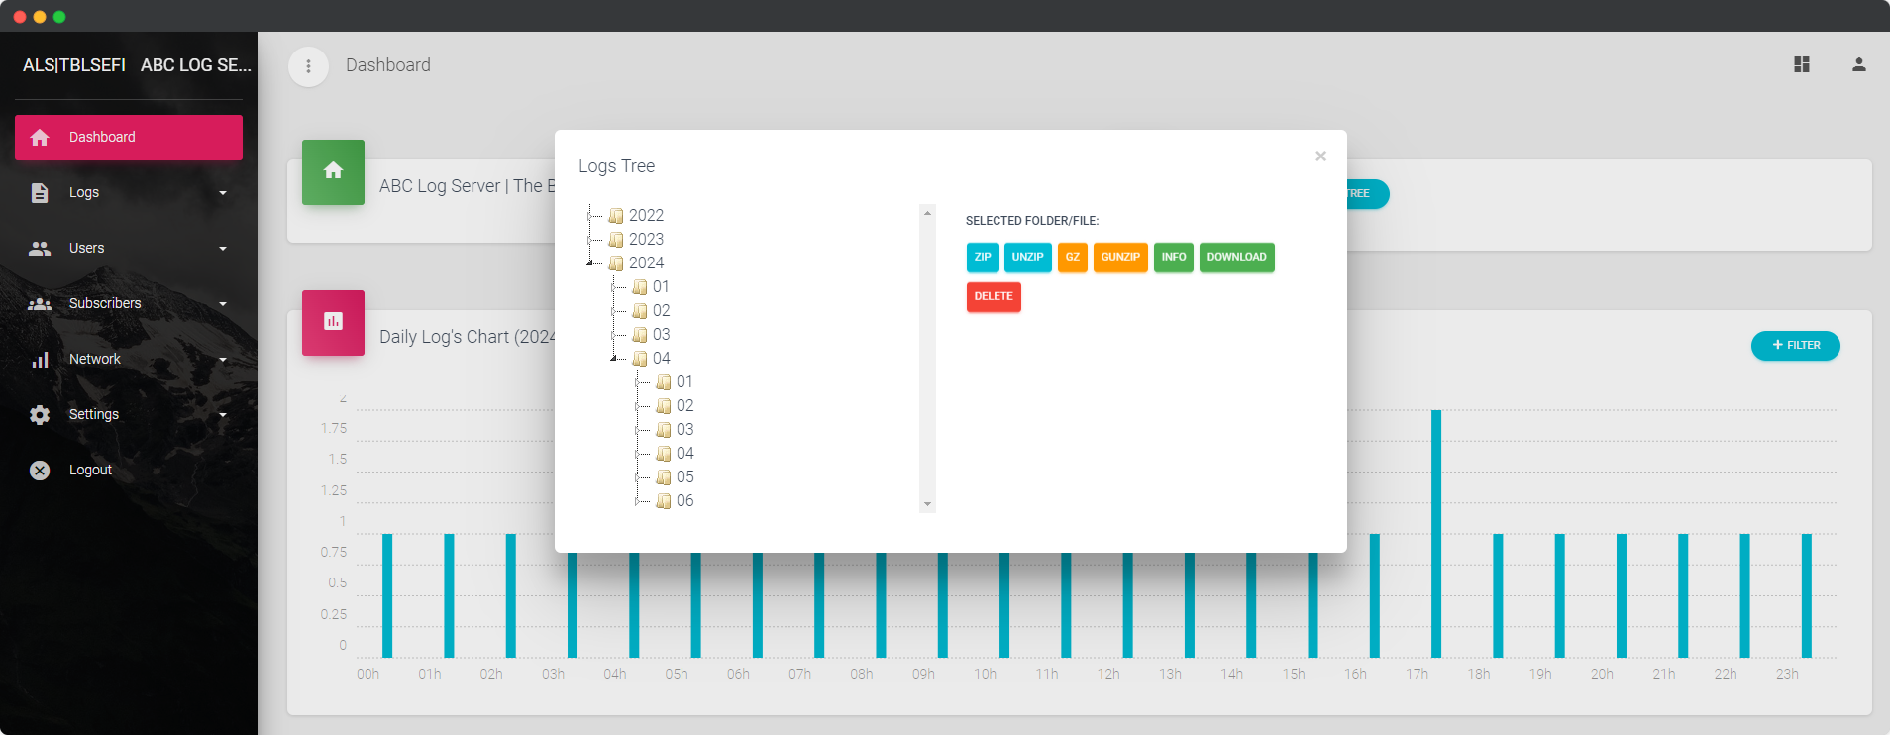Click the DOWNLOAD button
Viewport: 1890px width, 735px height.
point(1237,258)
